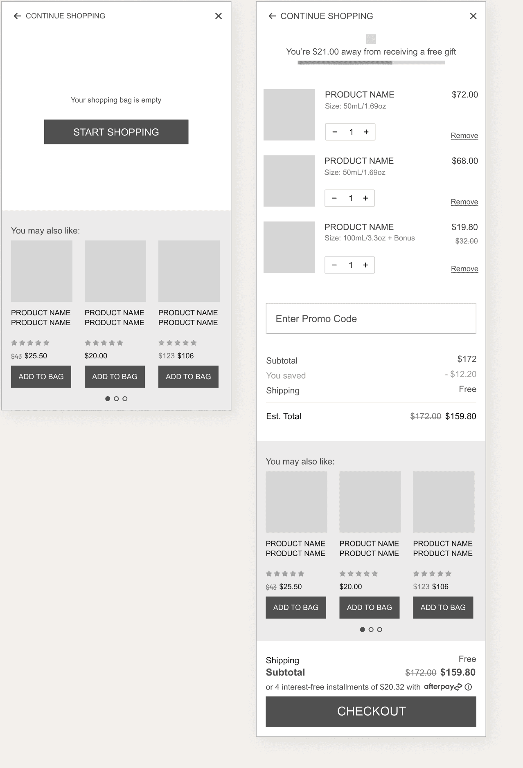Click star rating of $20.00 product, filled panel
This screenshot has width=523, height=768.
point(359,574)
